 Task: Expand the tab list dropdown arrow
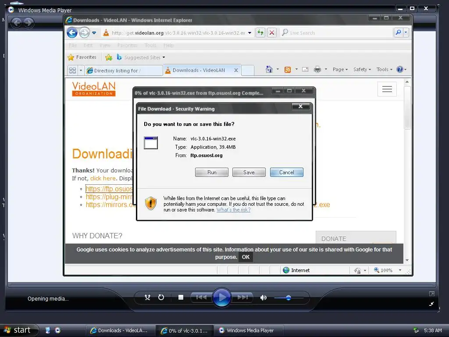tap(81, 70)
